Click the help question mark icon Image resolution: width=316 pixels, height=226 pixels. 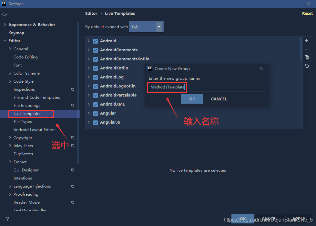coord(7,219)
